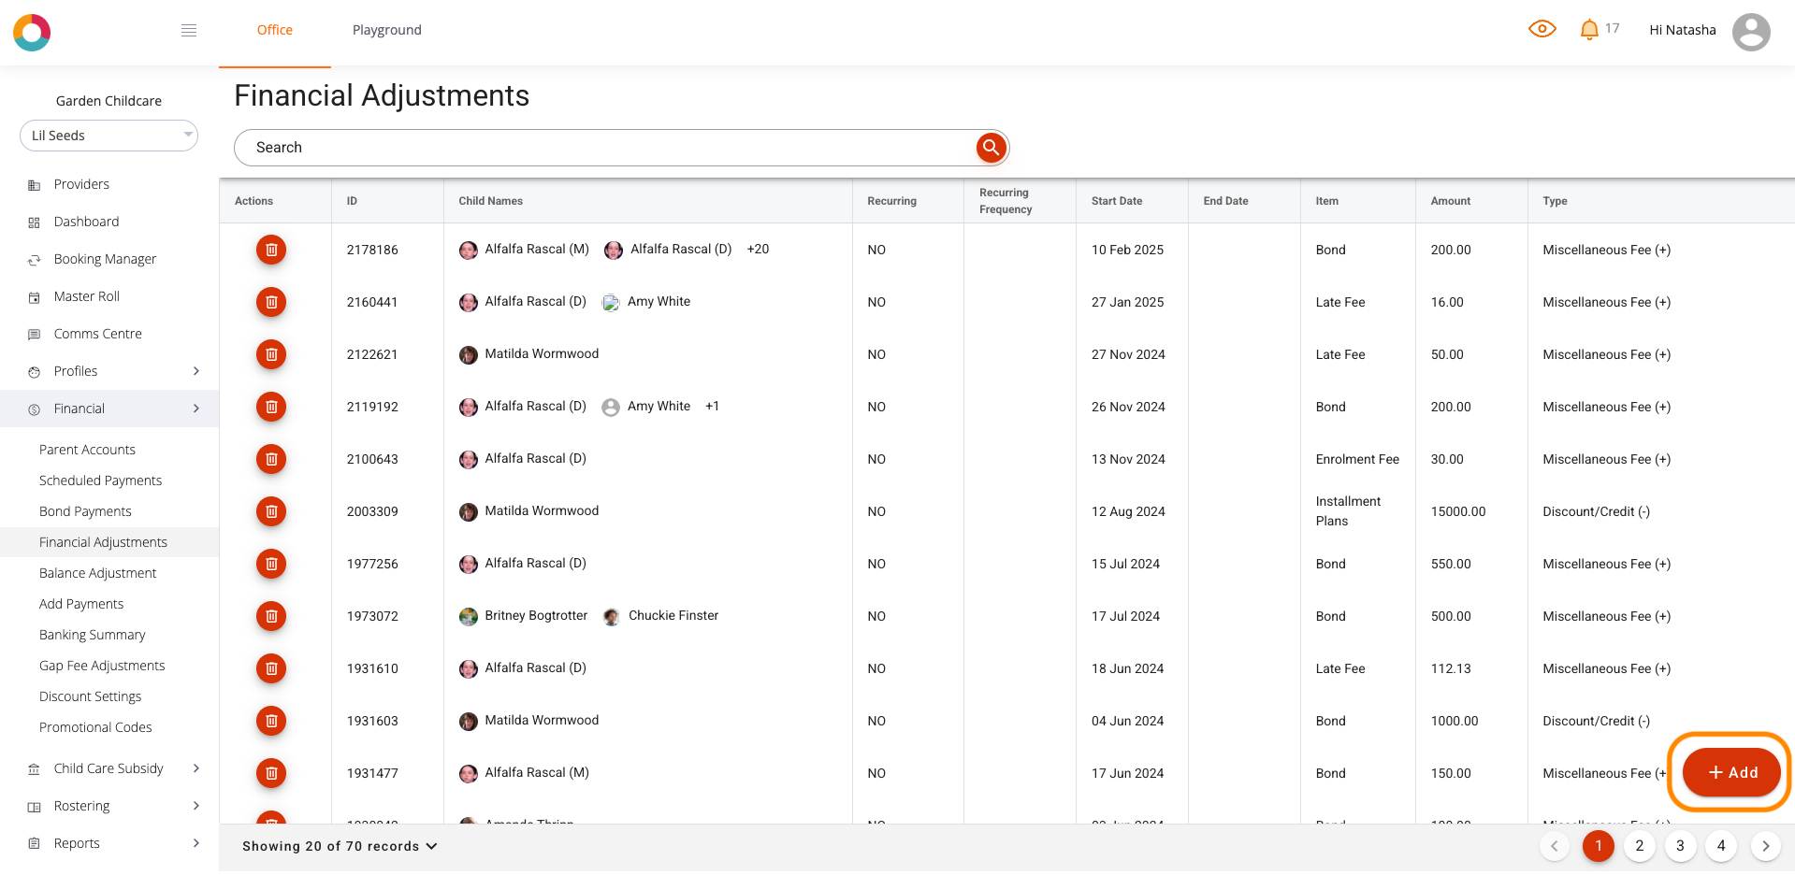This screenshot has width=1795, height=875.
Task: Delete adjustment record 2178186 using trash icon
Action: click(271, 250)
